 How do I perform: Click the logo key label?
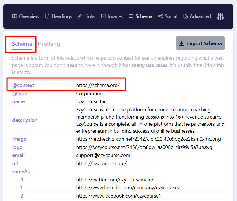pyautogui.click(x=17, y=147)
